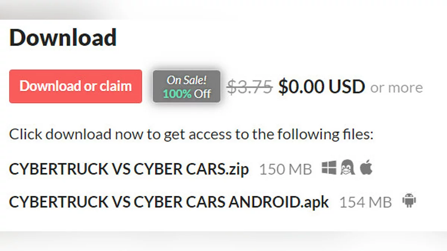Click the Windows platform icon
447x251 pixels.
329,168
